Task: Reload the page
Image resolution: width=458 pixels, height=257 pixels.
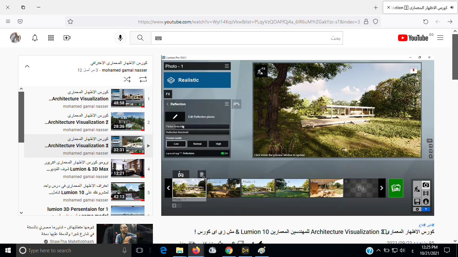Action: (426, 21)
